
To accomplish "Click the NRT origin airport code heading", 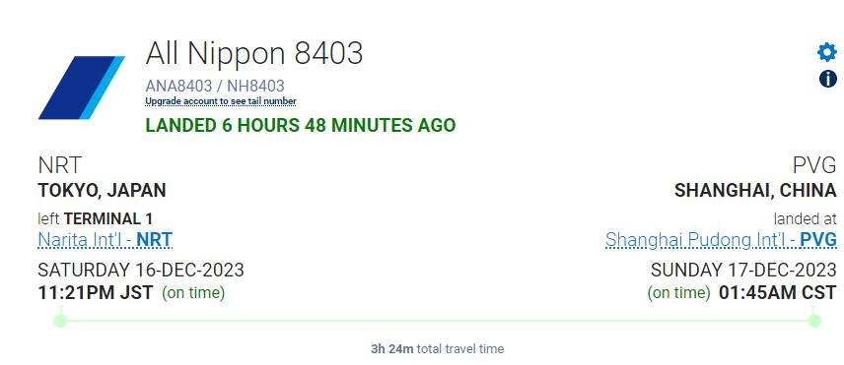I will pyautogui.click(x=60, y=165).
